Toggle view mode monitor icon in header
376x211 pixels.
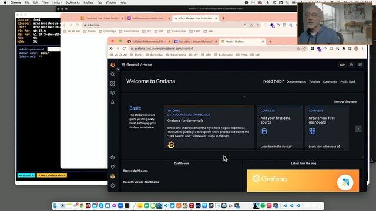tap(360, 64)
